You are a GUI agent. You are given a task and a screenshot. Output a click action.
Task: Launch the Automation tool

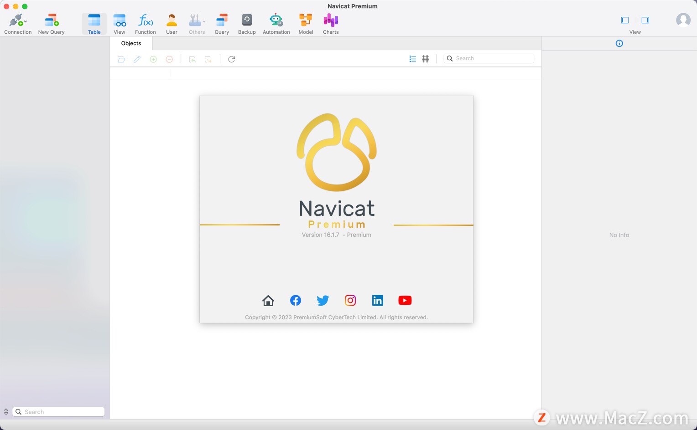(x=276, y=24)
